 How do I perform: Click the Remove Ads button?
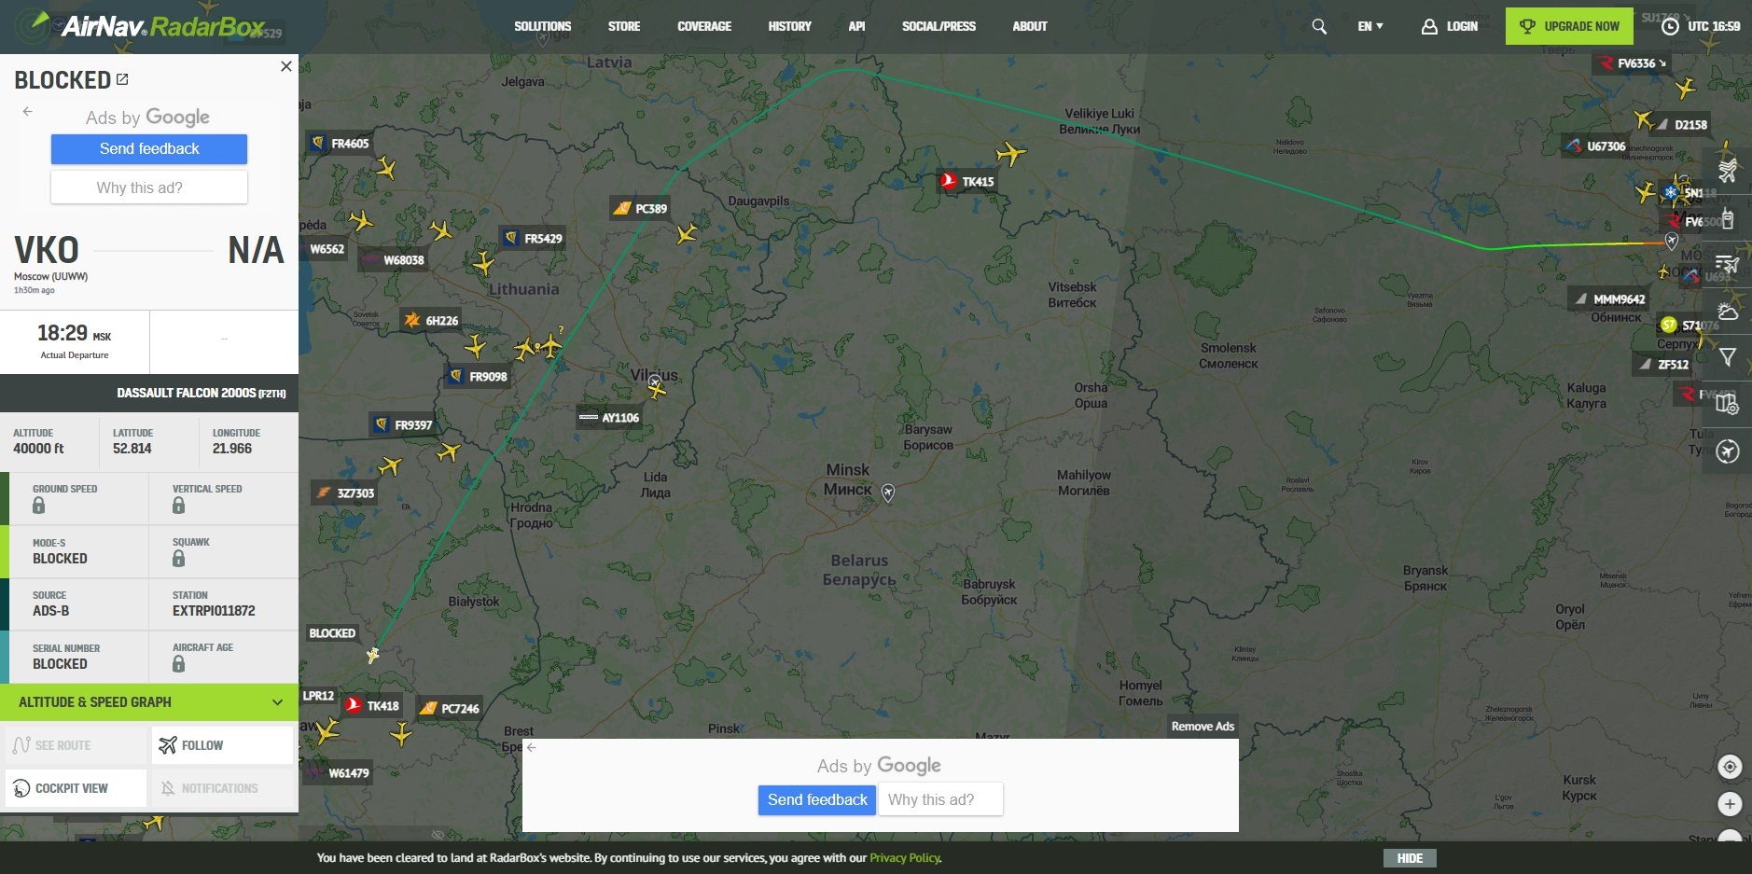(x=1203, y=727)
